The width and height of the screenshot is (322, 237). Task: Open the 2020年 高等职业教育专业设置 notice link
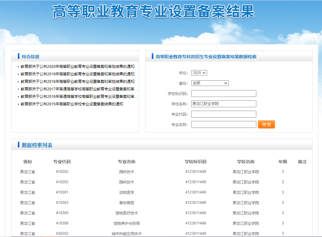[78, 66]
